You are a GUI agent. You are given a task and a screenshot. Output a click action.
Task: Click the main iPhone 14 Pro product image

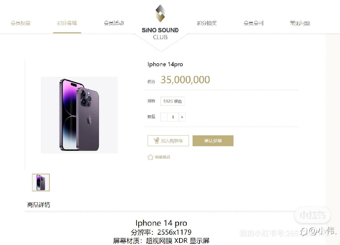coord(79,115)
